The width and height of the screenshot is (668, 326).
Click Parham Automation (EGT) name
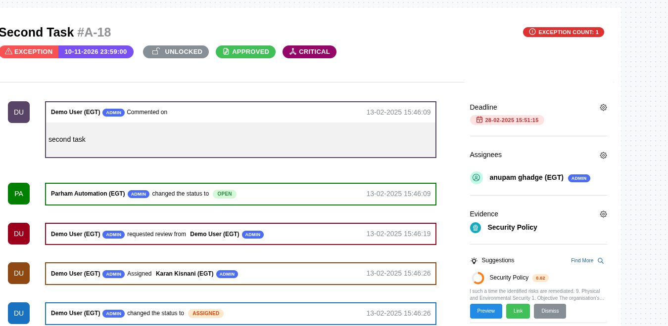tap(88, 194)
